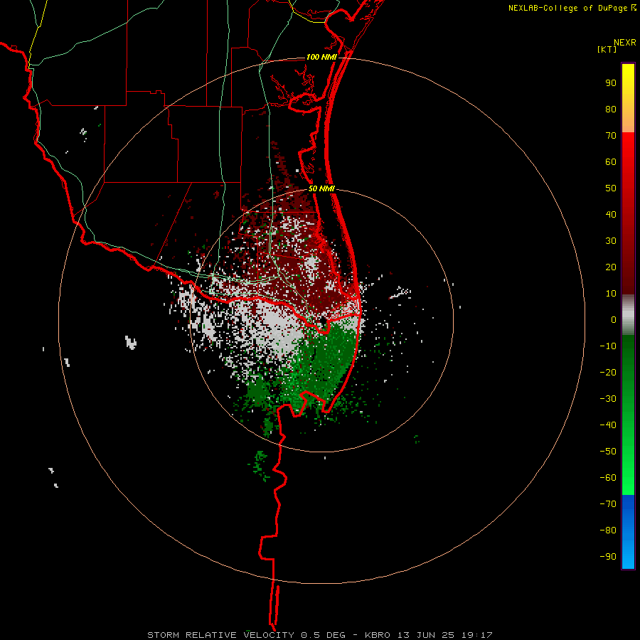The image size is (640, 640).
Task: Click the -90 value on velocity scale
Action: point(608,557)
